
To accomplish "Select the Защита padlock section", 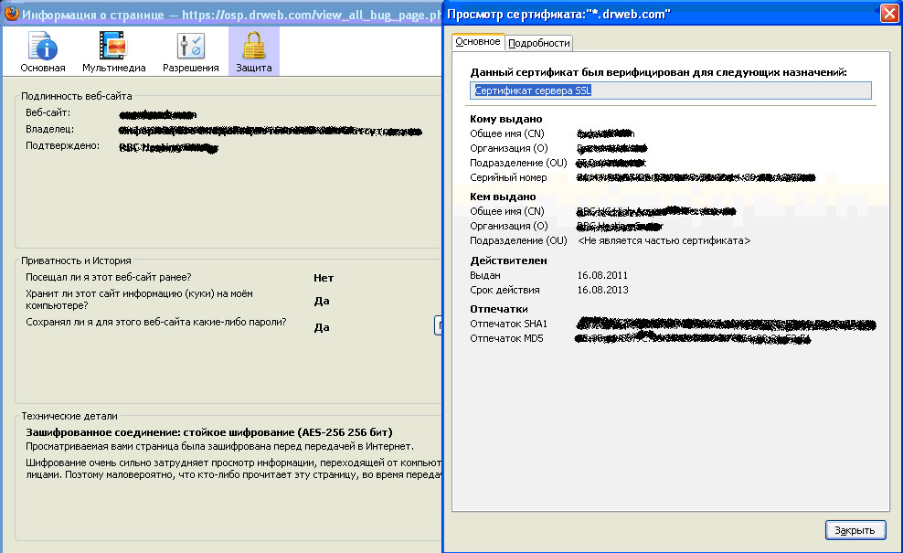I will [253, 52].
